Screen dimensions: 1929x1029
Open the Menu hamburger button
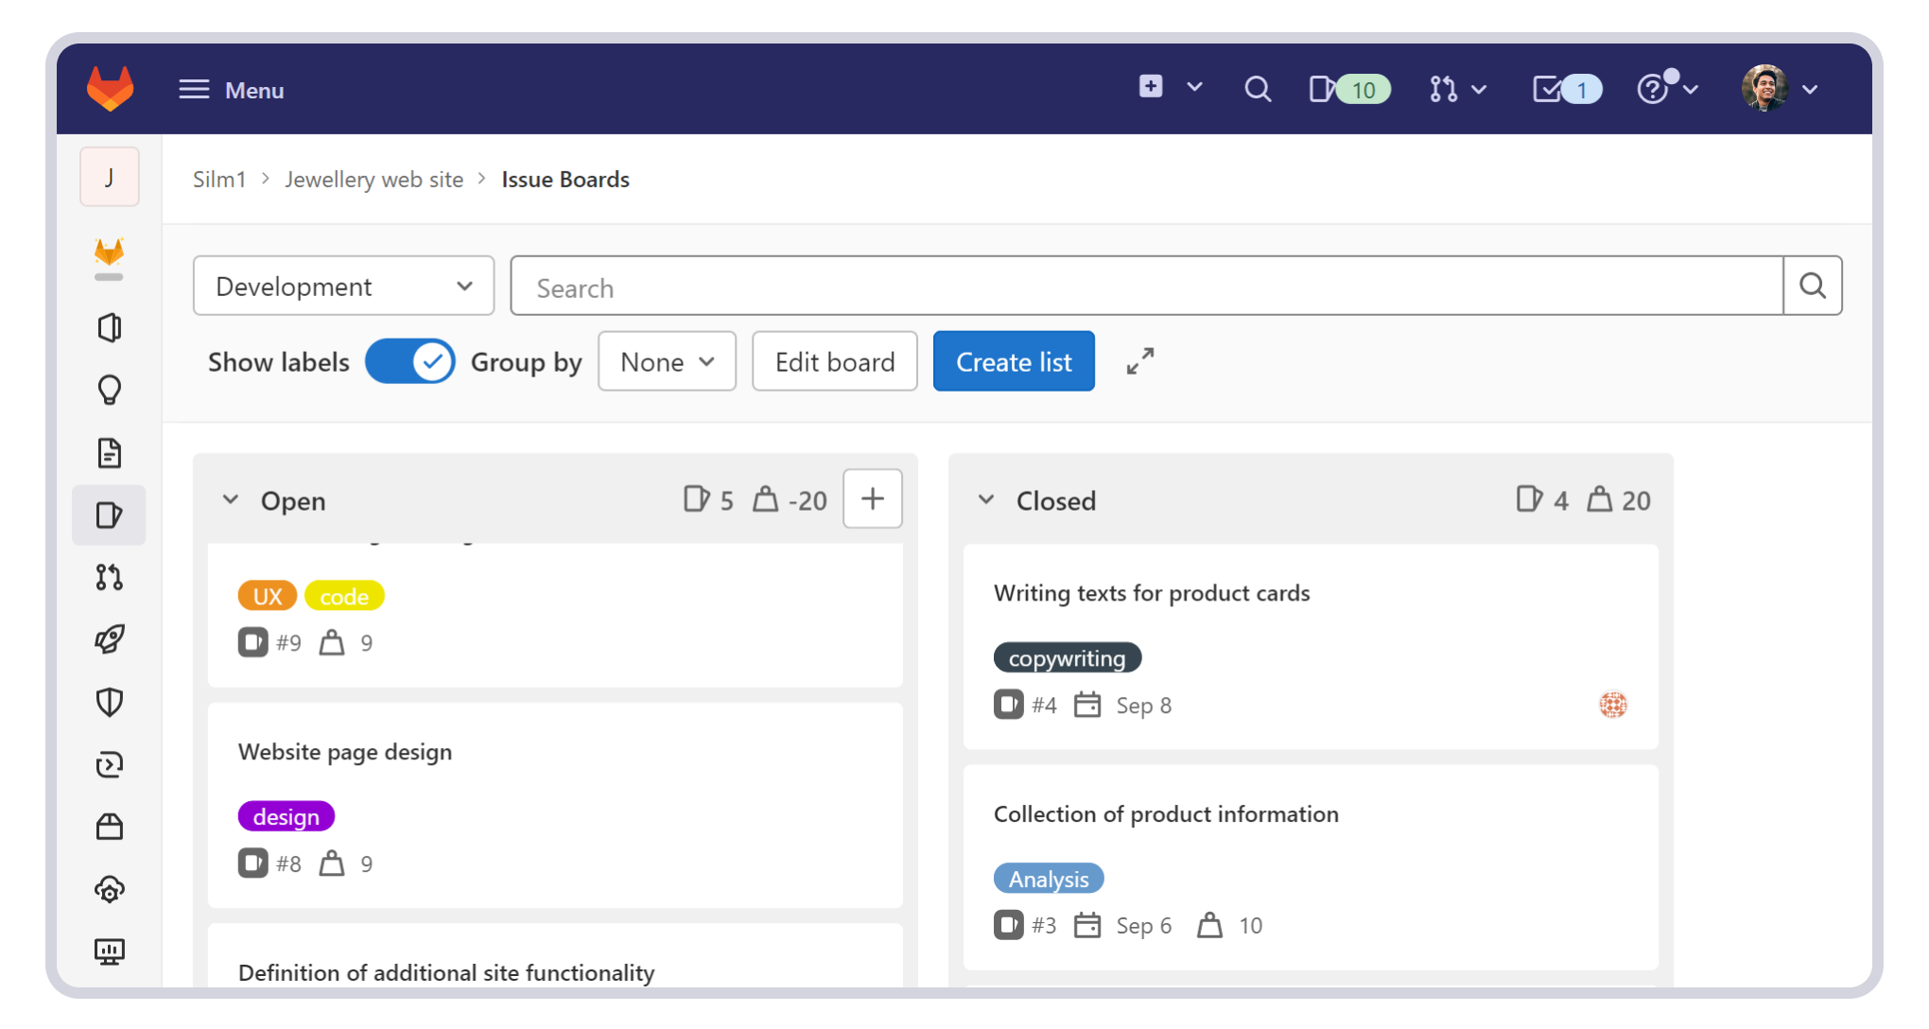click(x=232, y=90)
